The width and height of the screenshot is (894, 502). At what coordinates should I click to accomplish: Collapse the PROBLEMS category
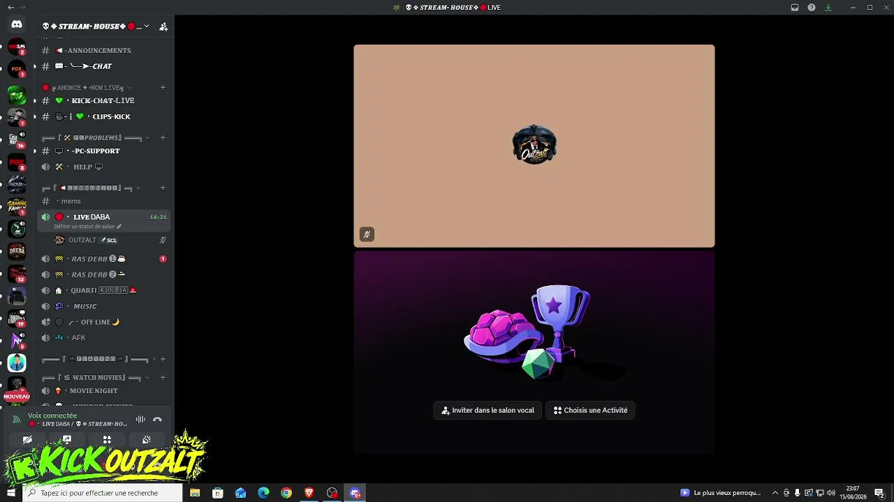95,138
